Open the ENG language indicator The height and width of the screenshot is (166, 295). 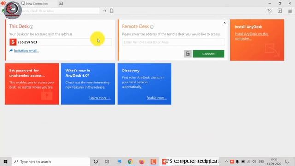(261, 161)
